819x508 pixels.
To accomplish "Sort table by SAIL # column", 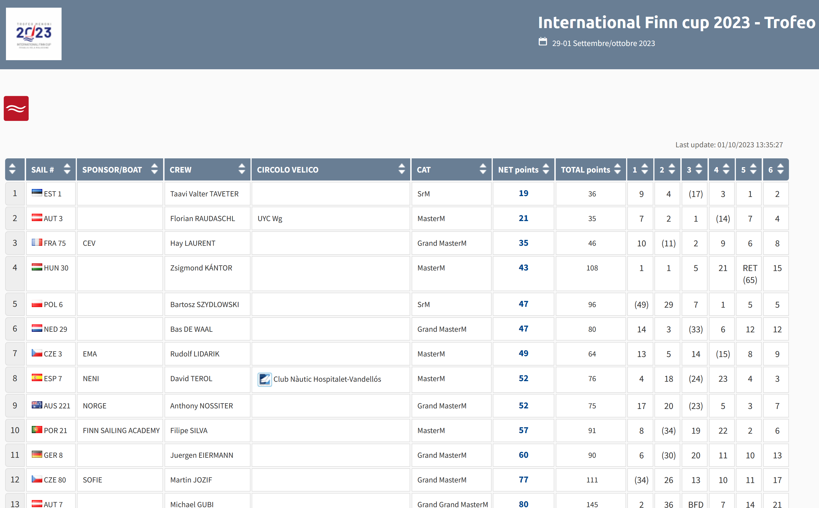I will pyautogui.click(x=67, y=169).
